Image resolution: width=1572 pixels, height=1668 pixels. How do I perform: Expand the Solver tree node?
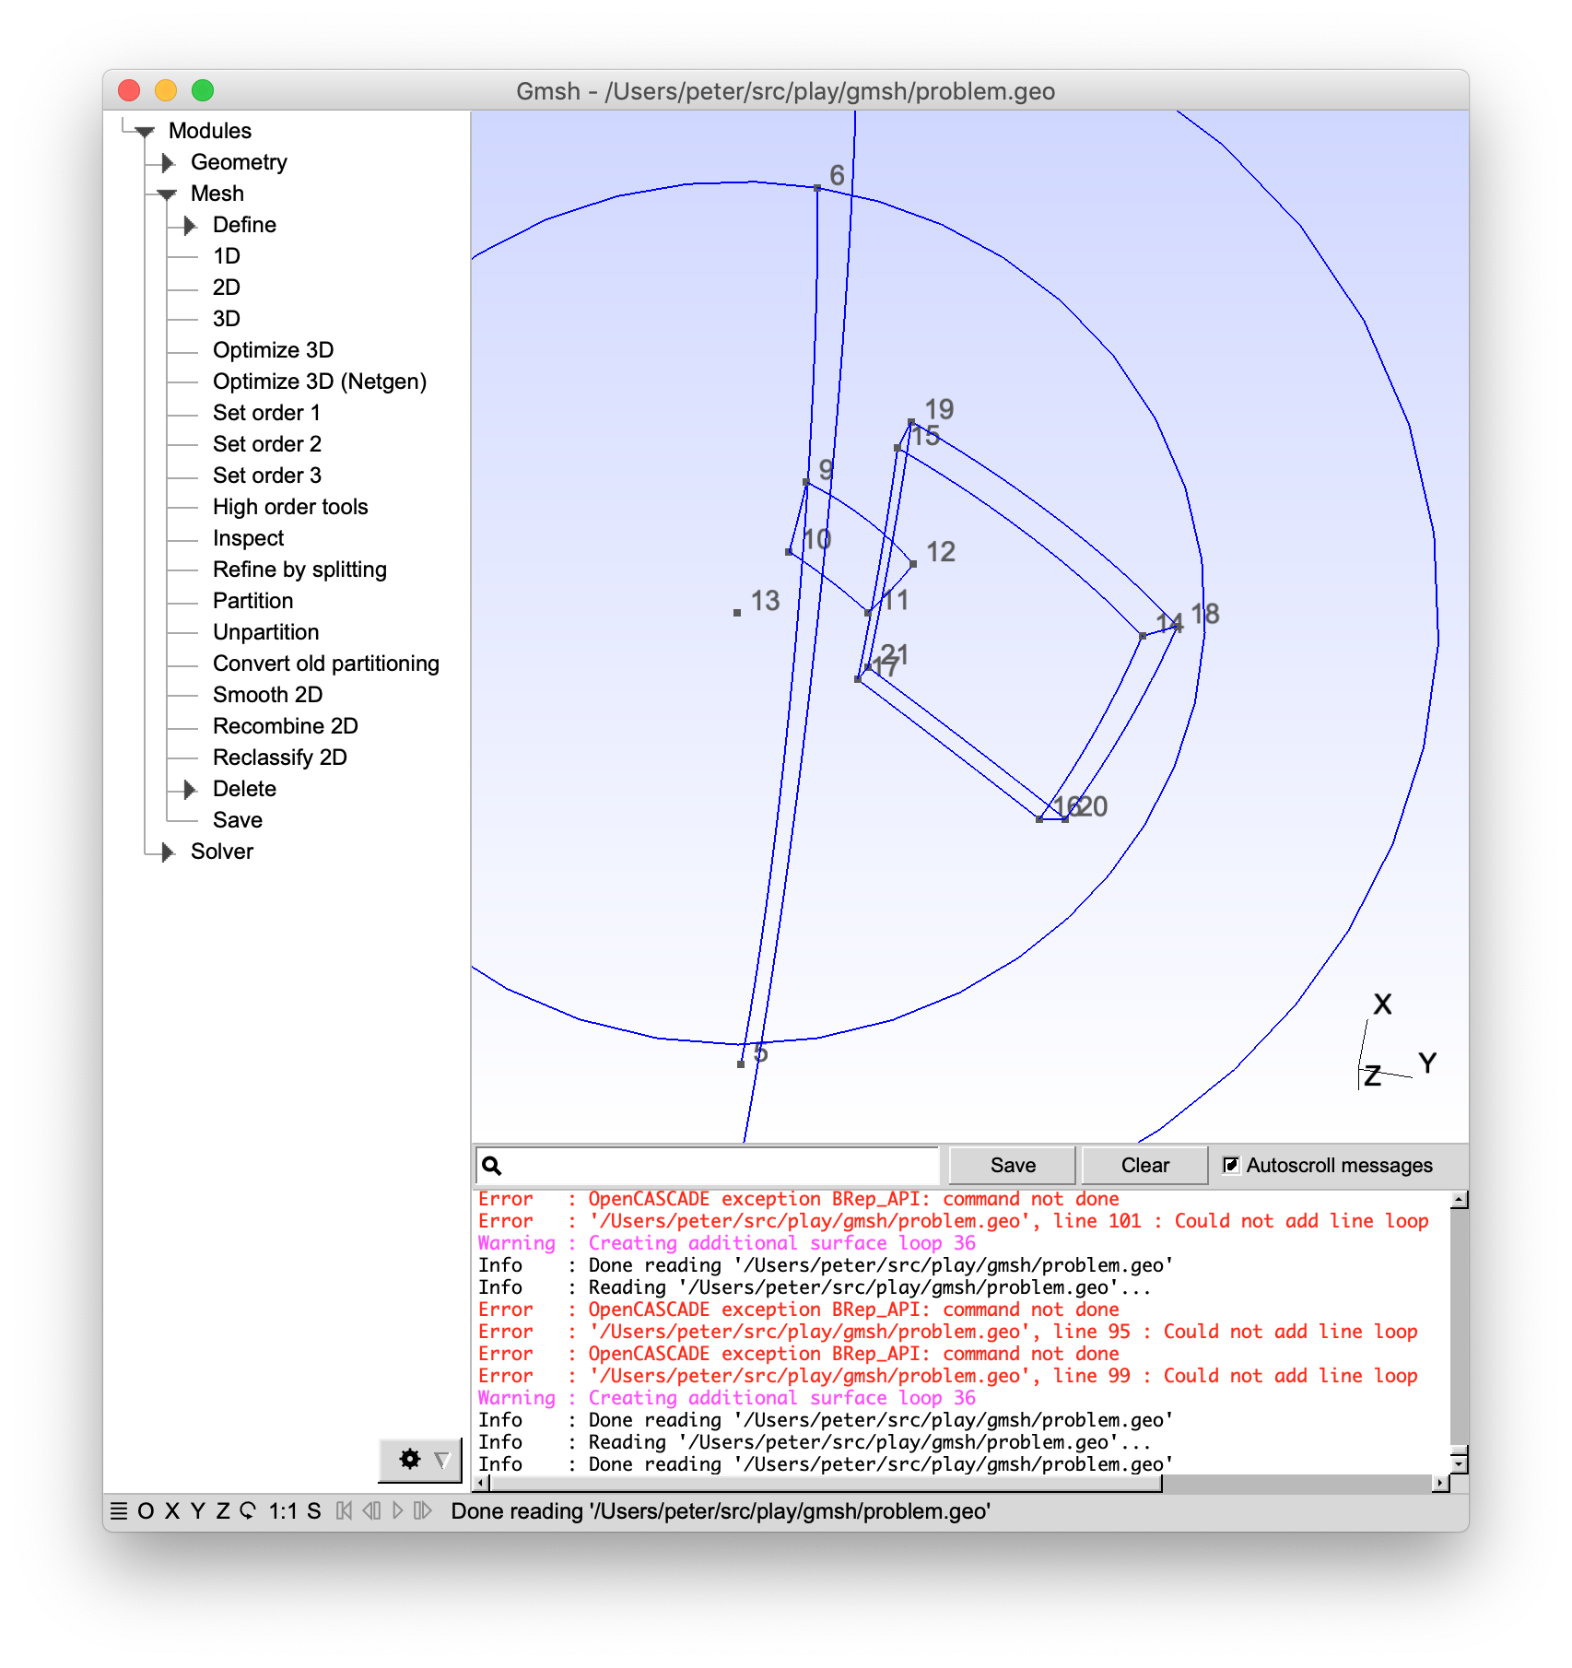click(x=168, y=852)
